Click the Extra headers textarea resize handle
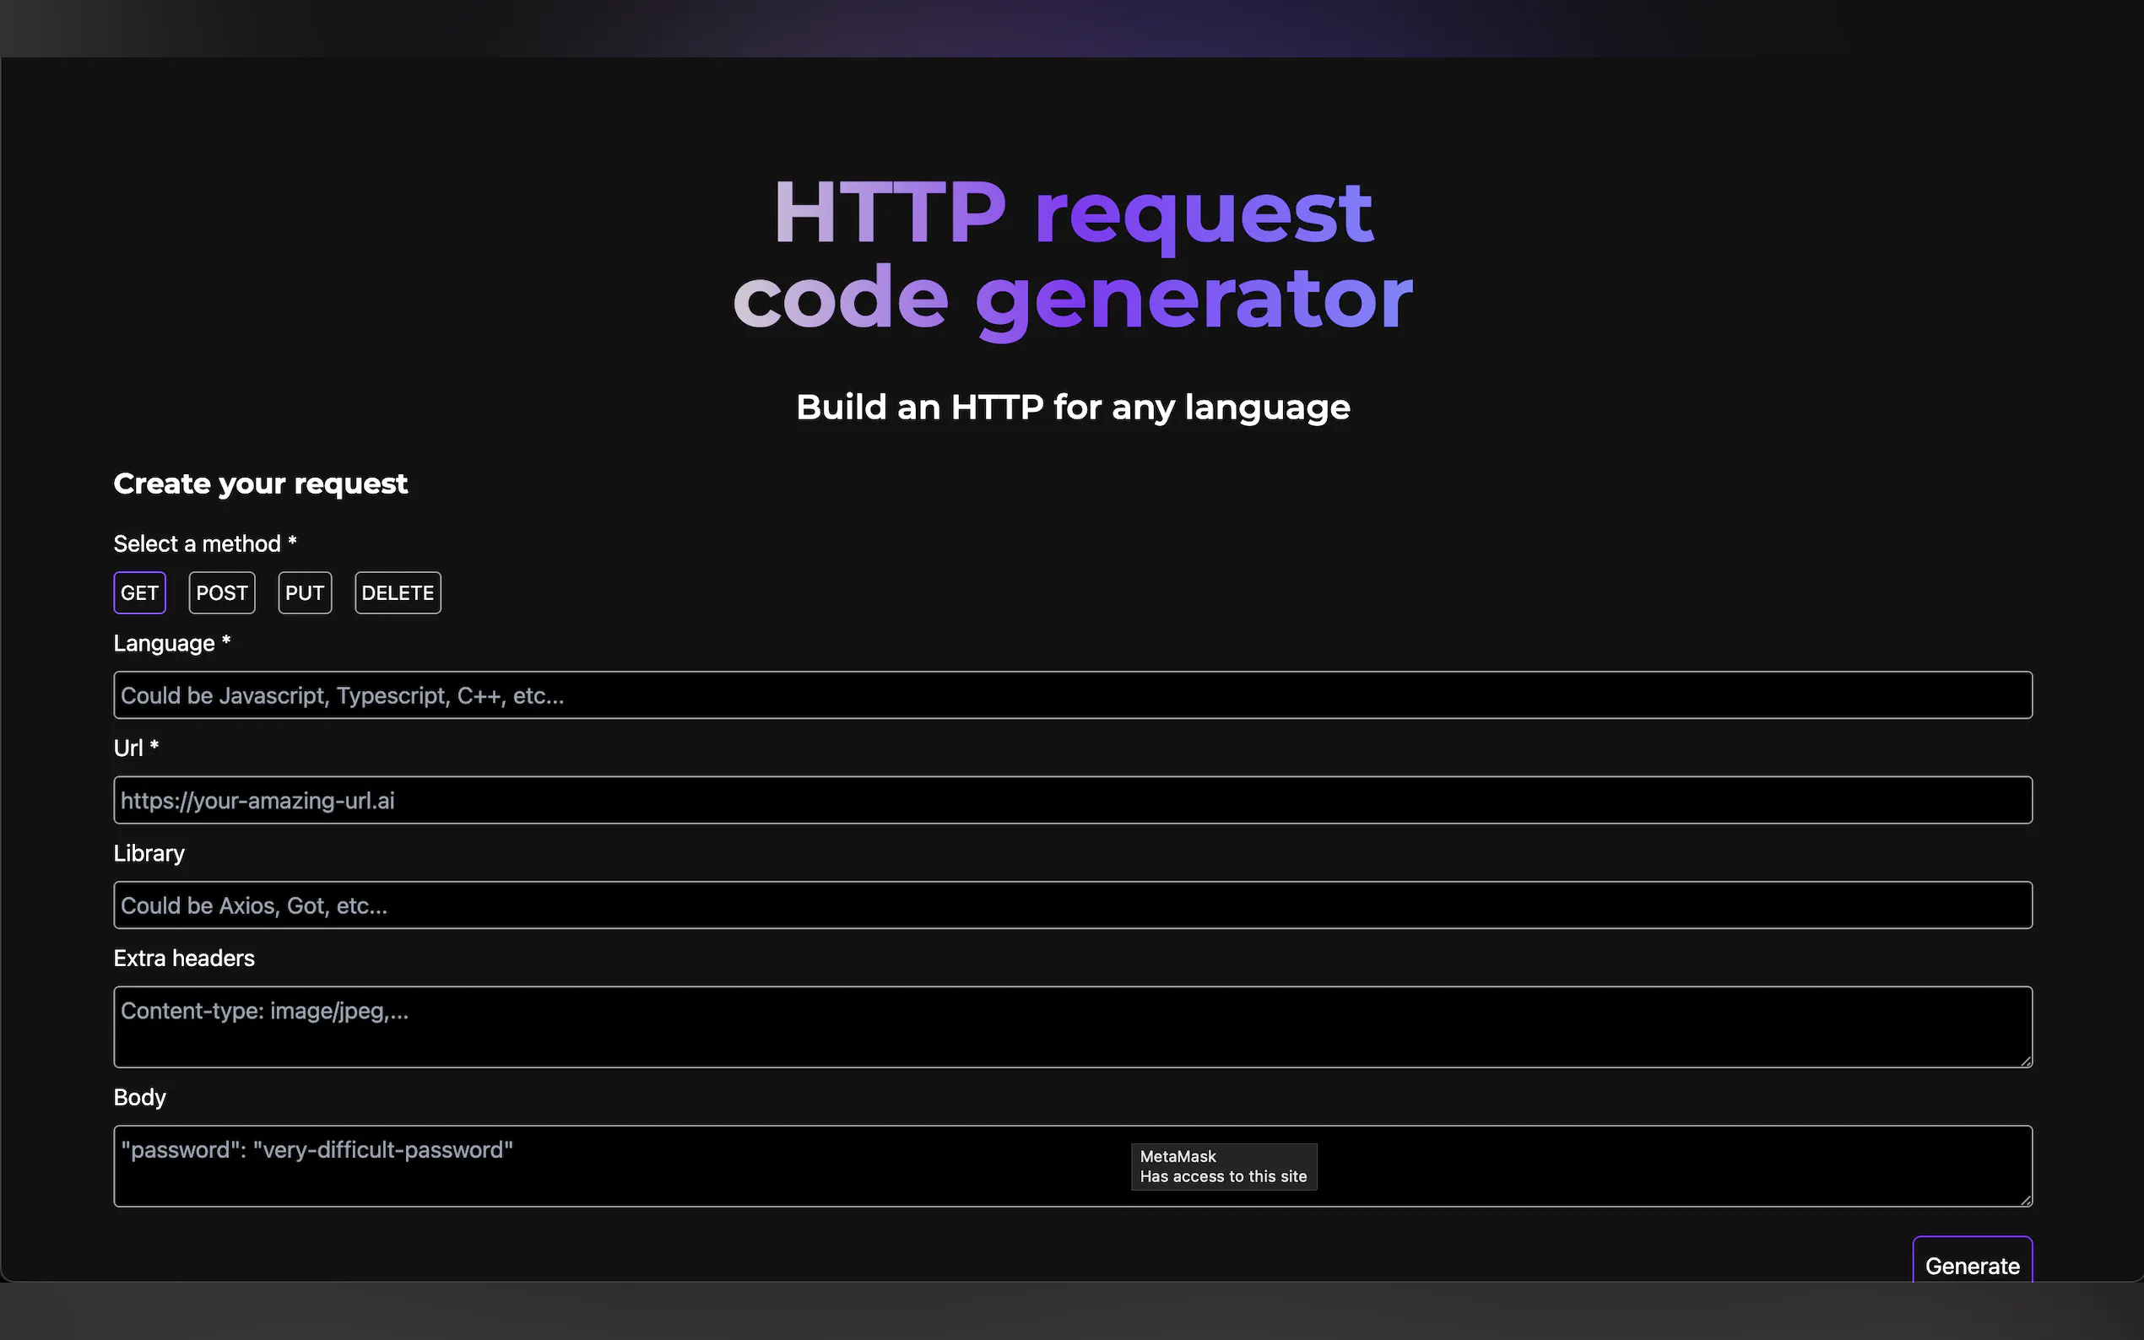2144x1340 pixels. coord(2025,1061)
